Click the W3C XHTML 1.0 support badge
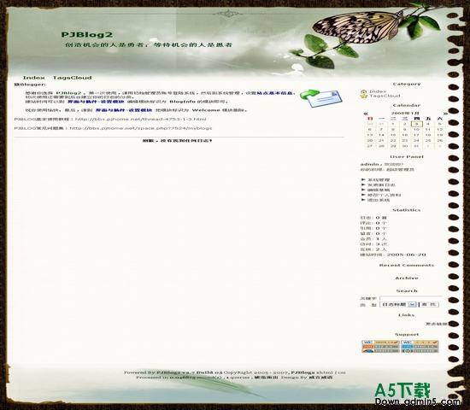 click(x=380, y=343)
